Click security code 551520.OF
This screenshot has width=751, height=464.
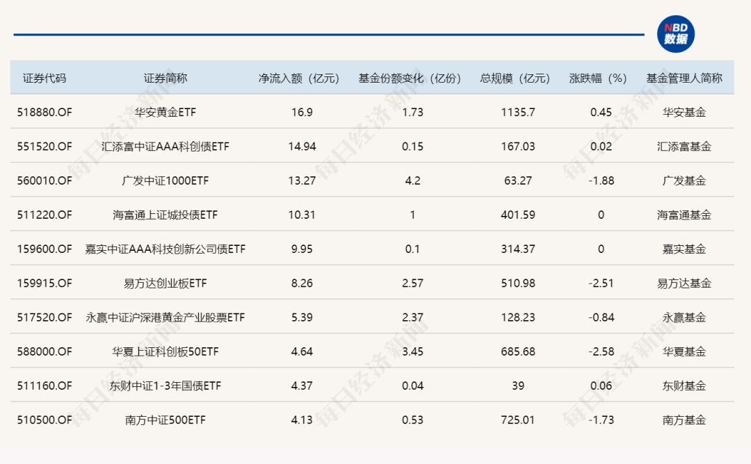pyautogui.click(x=45, y=146)
